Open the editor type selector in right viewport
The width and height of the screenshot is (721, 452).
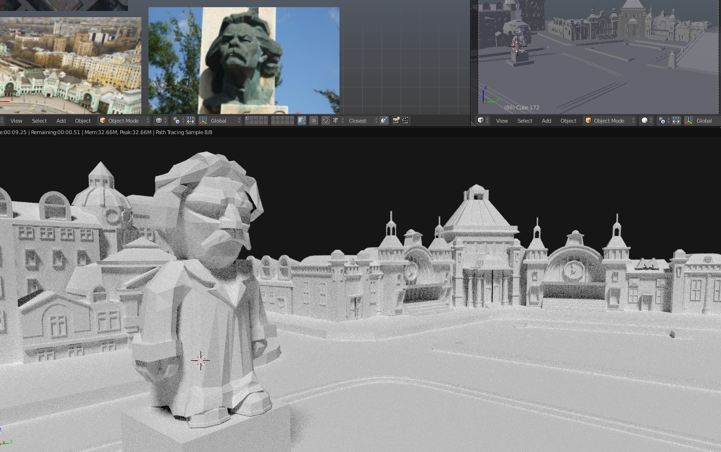click(482, 121)
